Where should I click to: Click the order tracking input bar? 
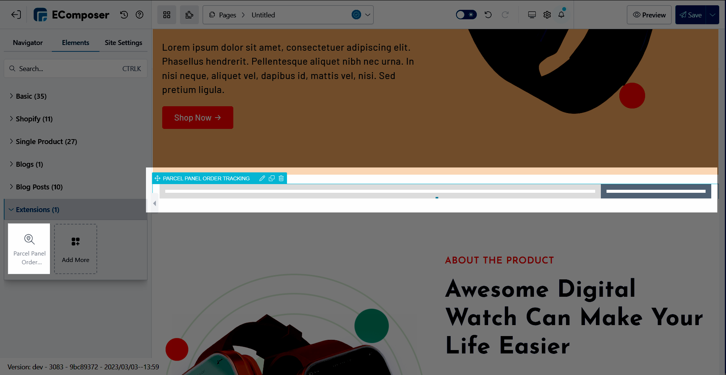380,191
